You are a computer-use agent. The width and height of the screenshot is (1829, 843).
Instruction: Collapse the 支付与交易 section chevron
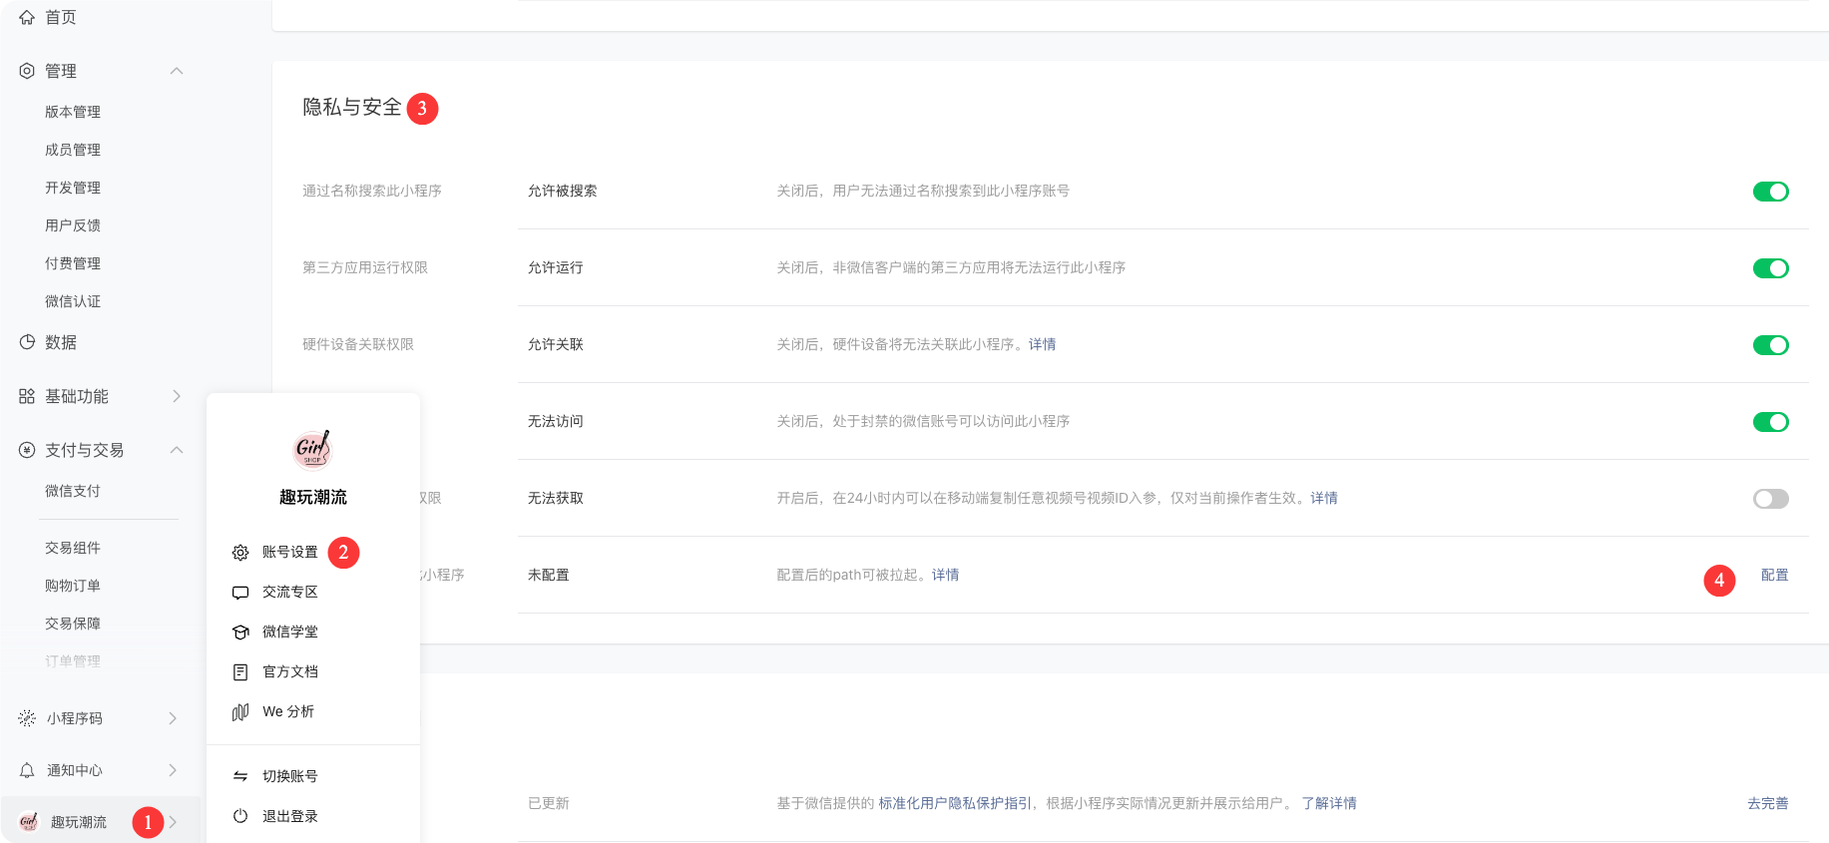point(177,450)
